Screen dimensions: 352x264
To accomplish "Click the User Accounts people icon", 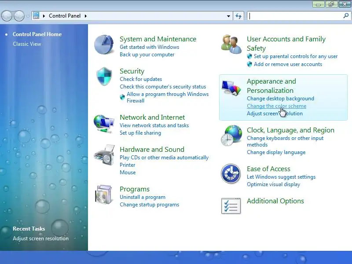I will pyautogui.click(x=231, y=44).
